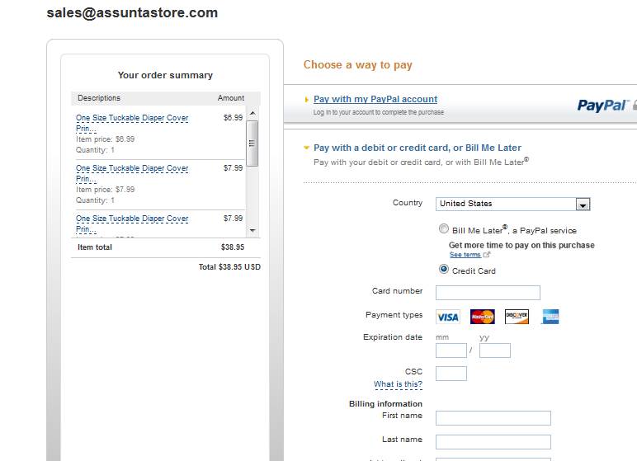Screen dimensions: 637x461
Task: Click the What is this? CSC link
Action: click(398, 384)
